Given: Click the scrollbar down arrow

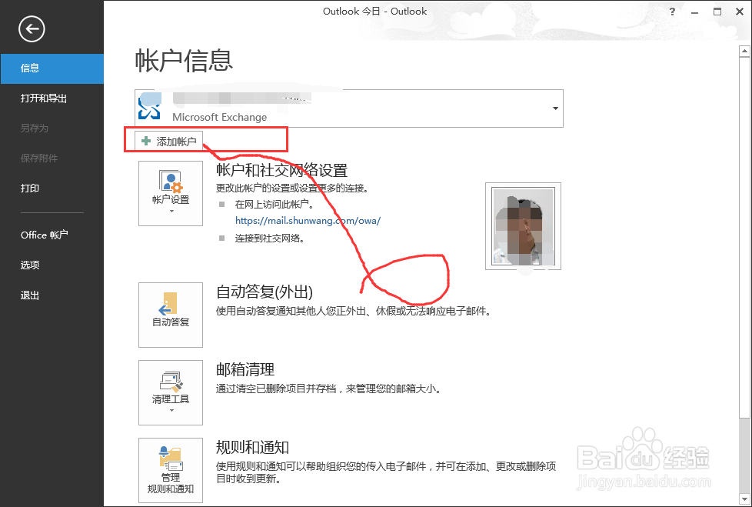Looking at the screenshot, I should tap(745, 499).
